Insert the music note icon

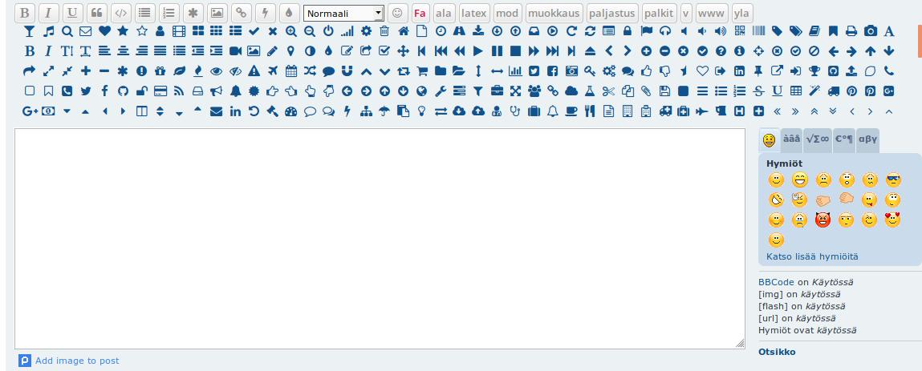48,32
